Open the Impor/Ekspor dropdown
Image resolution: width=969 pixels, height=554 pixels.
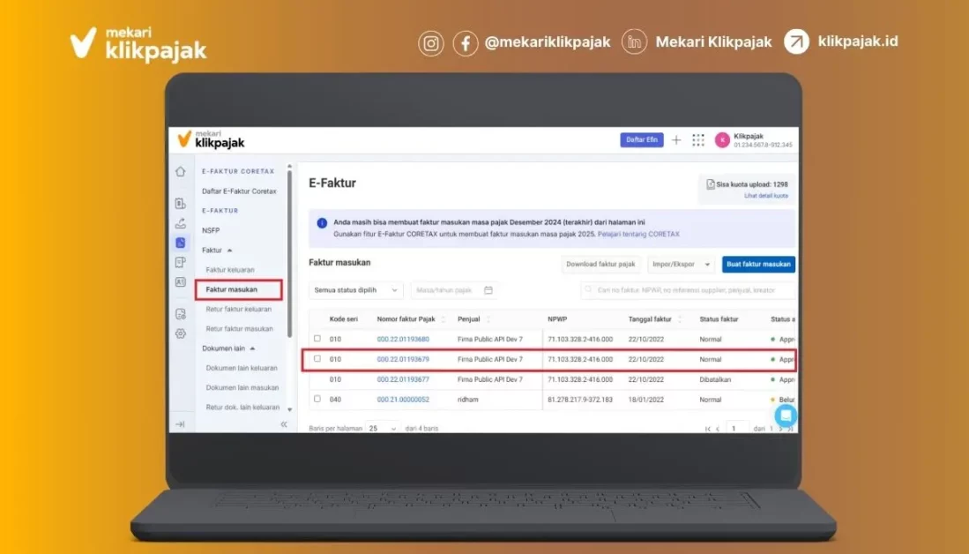point(681,264)
